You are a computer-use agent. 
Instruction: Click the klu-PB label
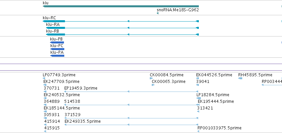[x=56, y=39]
